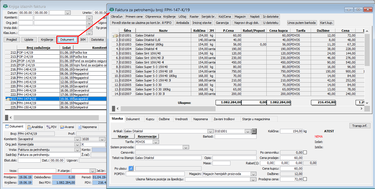Click the Rezervacije button
The image size is (375, 189).
click(x=147, y=136)
